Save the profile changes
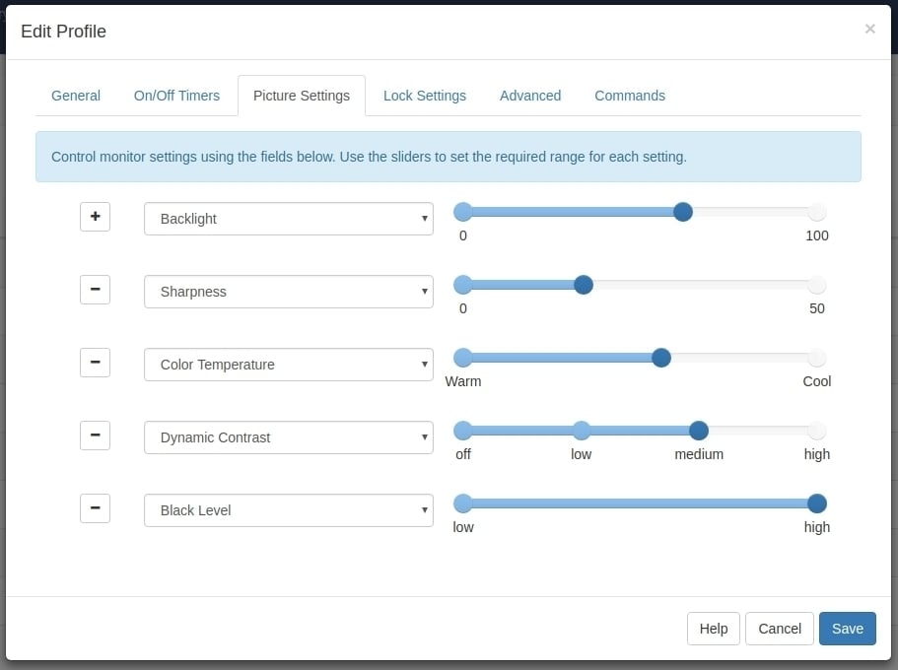 pyautogui.click(x=847, y=629)
